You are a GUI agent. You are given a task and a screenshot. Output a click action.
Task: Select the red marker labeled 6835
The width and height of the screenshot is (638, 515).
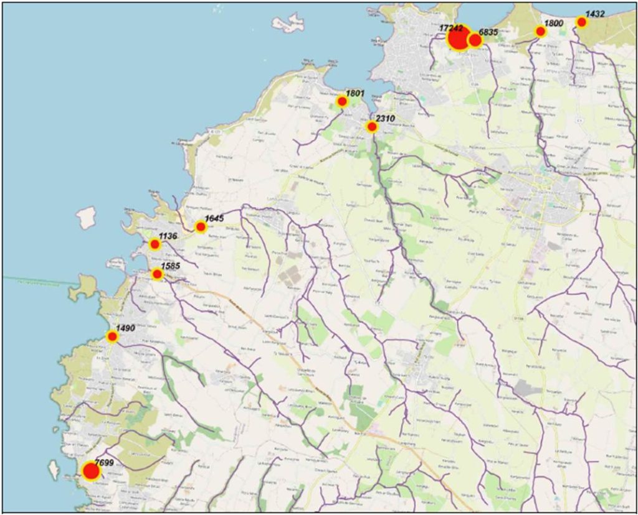pyautogui.click(x=475, y=40)
